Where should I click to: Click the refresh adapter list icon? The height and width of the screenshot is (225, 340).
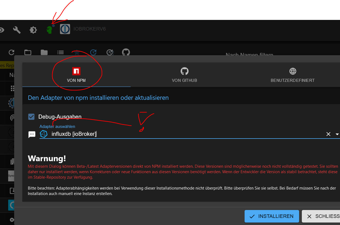(x=11, y=52)
